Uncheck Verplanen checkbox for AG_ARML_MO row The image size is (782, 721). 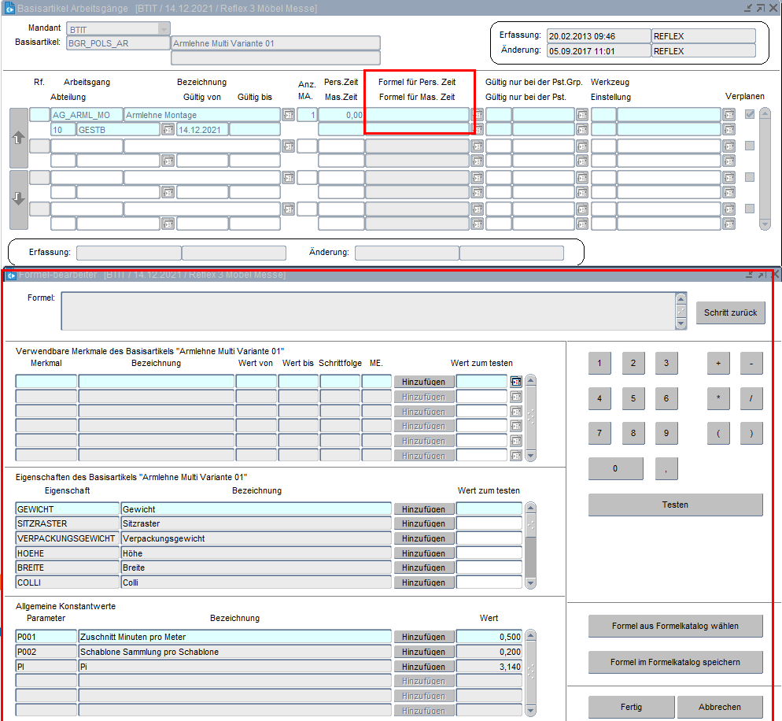click(x=750, y=114)
